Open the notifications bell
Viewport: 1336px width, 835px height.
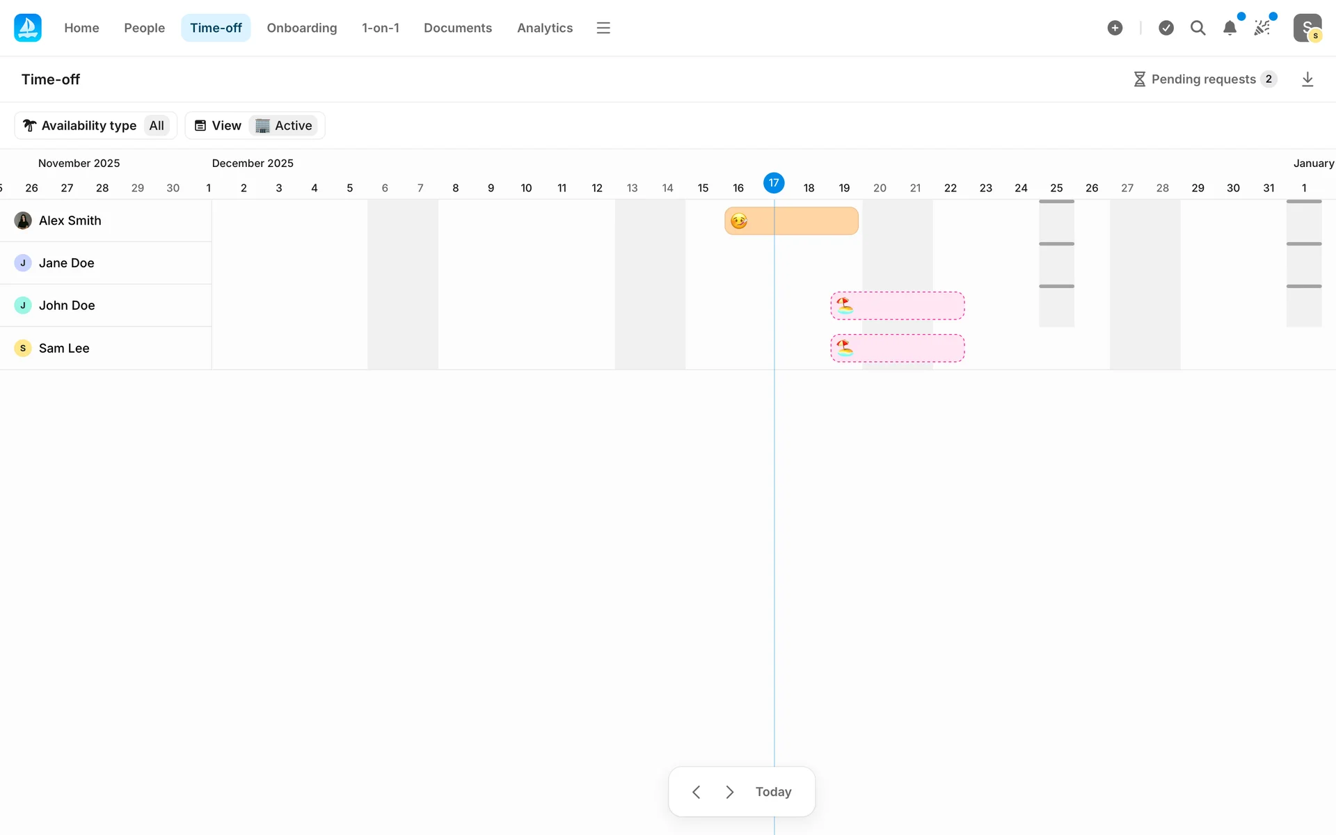1230,28
